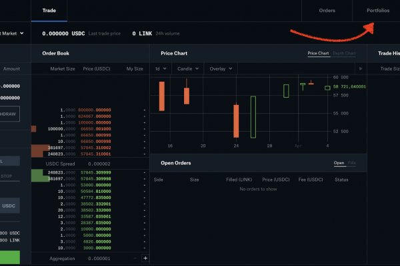Switch to the Depth Chart view
Screen dimensions: 400x266
(344, 53)
